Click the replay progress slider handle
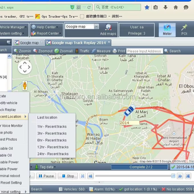 click(173, 176)
